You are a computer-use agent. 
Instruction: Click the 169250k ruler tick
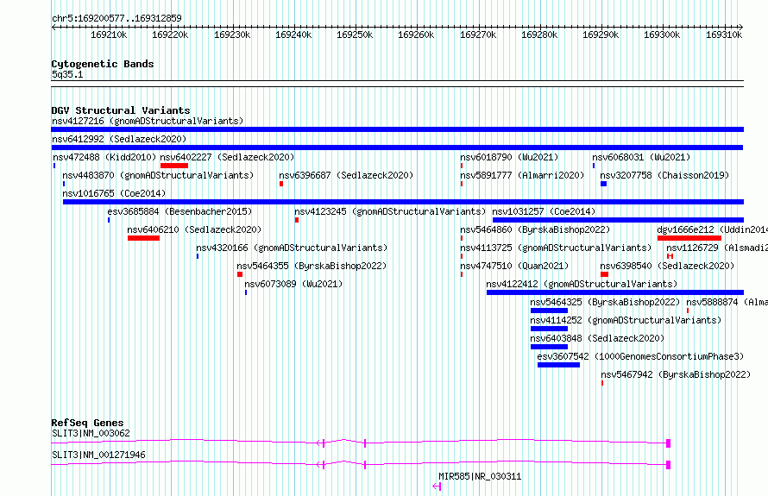point(355,35)
